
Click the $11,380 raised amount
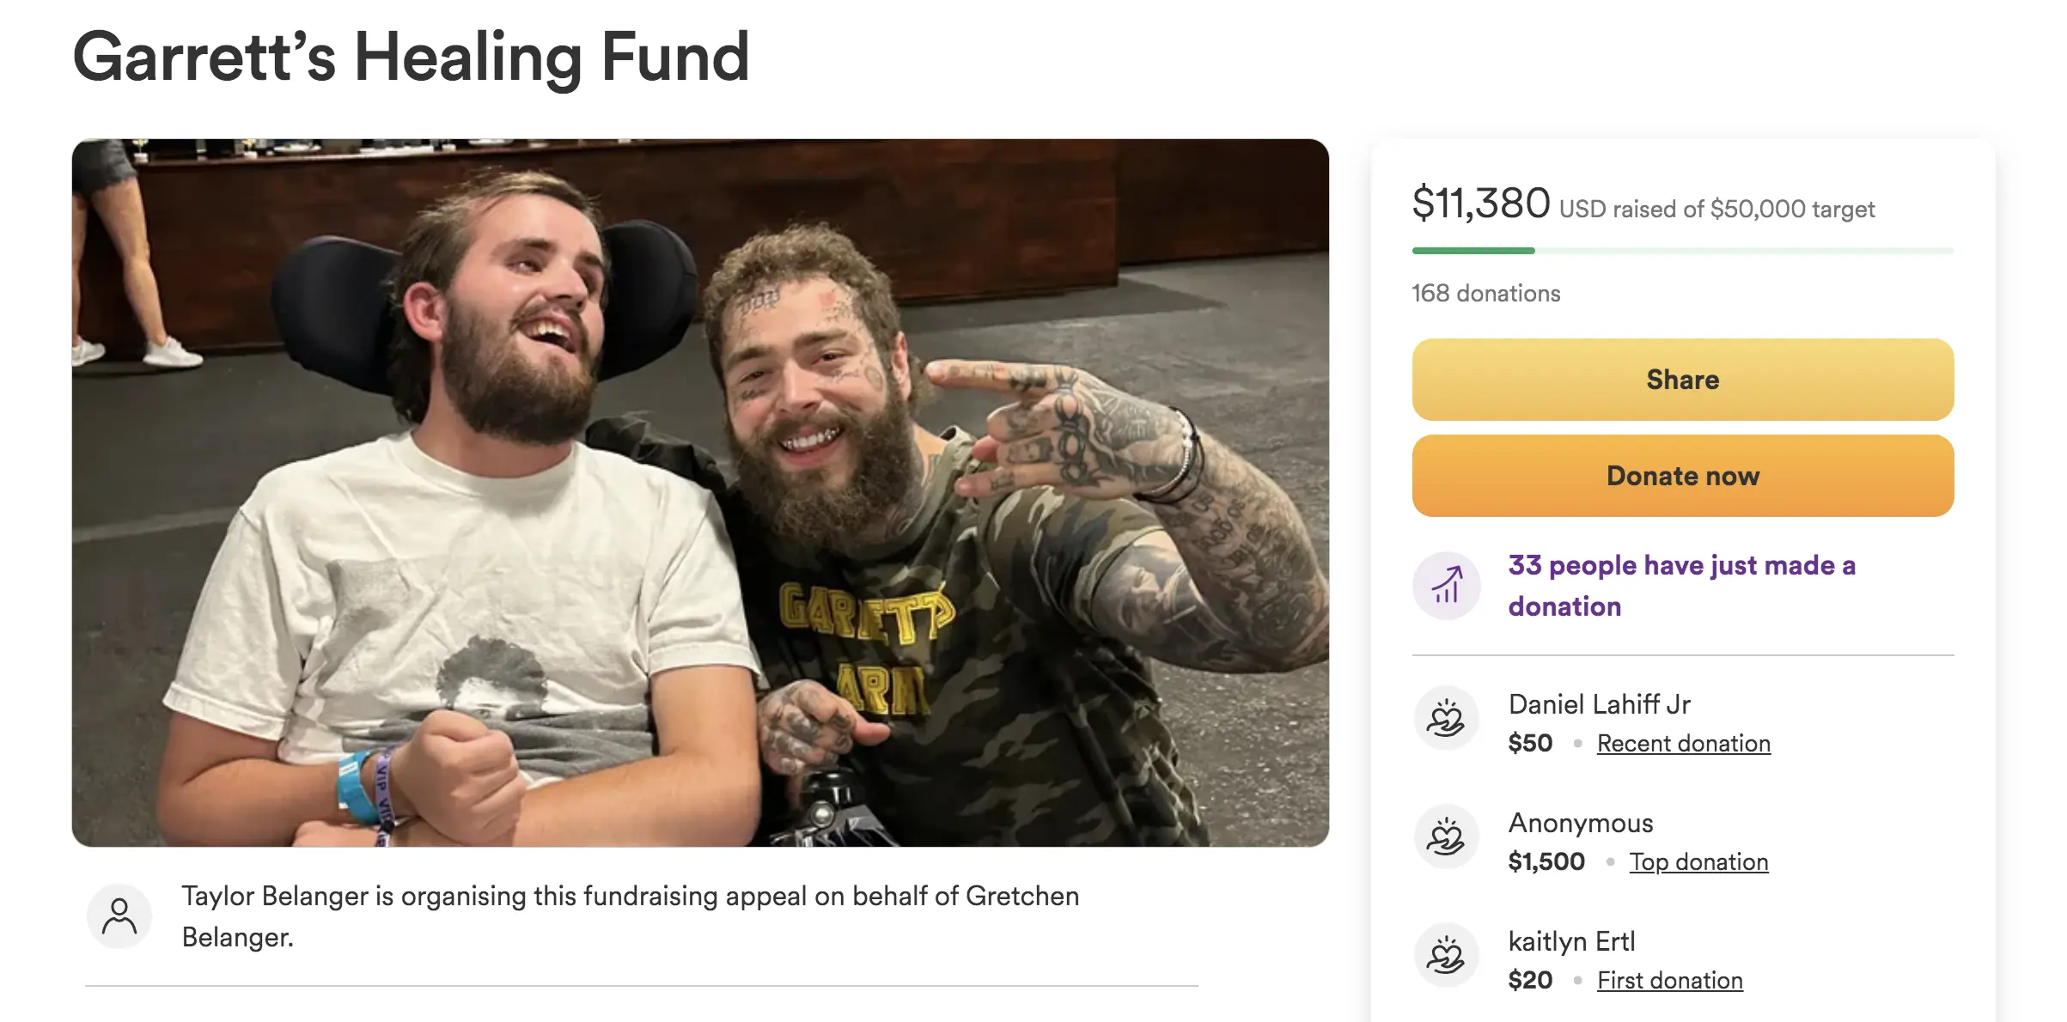[x=1481, y=204]
